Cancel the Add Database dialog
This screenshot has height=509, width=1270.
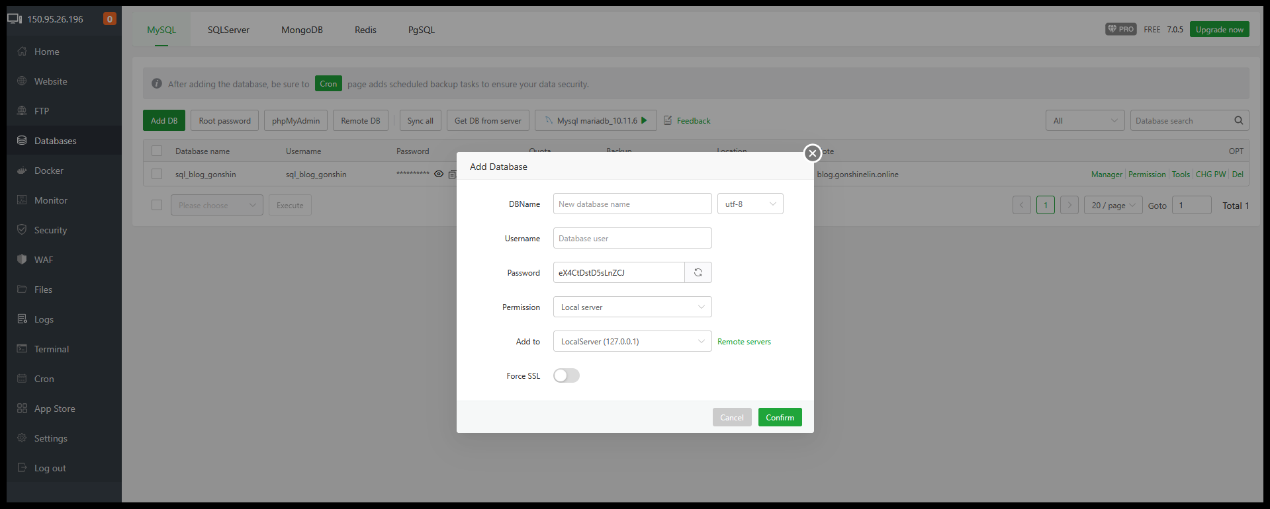(732, 417)
